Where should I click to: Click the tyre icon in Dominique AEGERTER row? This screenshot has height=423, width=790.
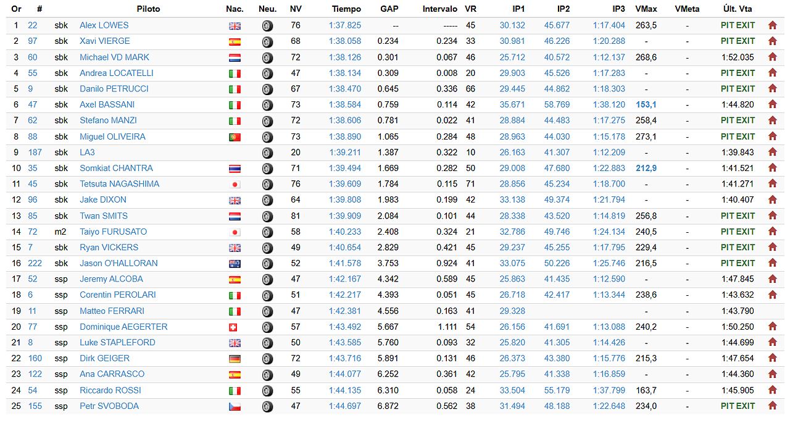tap(267, 327)
